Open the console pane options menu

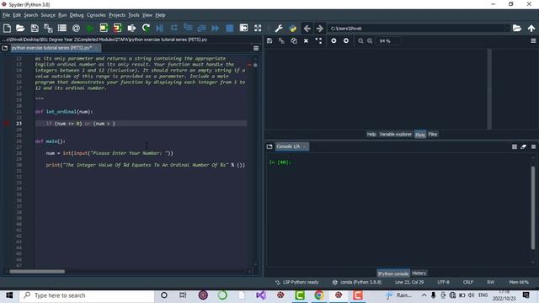(x=533, y=146)
